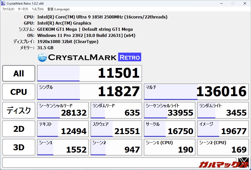Open the テーマ(T) menu
Screen dimensions: 251x170
click(x=23, y=9)
